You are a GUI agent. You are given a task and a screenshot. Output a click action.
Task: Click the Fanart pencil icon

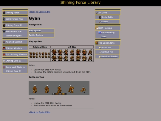point(100,22)
